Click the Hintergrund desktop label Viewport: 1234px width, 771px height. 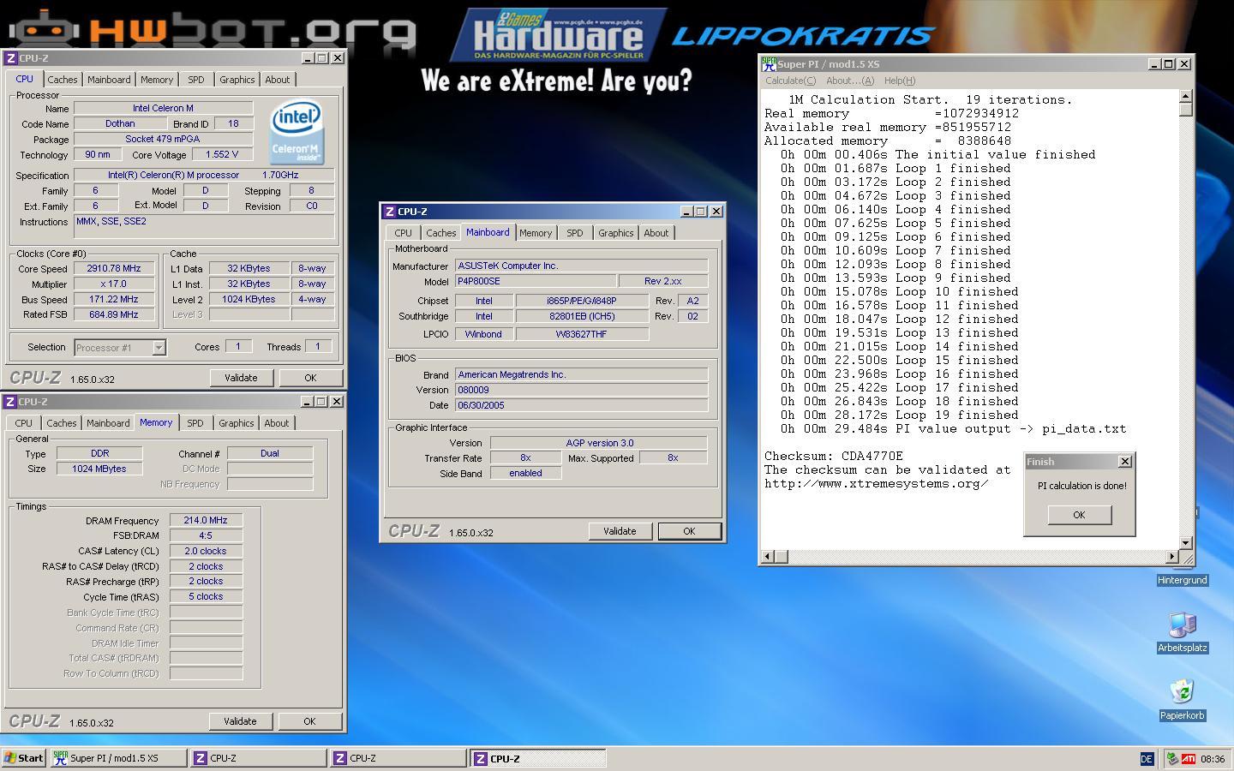coord(1183,580)
